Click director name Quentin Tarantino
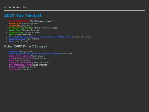The image size is (149, 112). [x=31, y=30]
